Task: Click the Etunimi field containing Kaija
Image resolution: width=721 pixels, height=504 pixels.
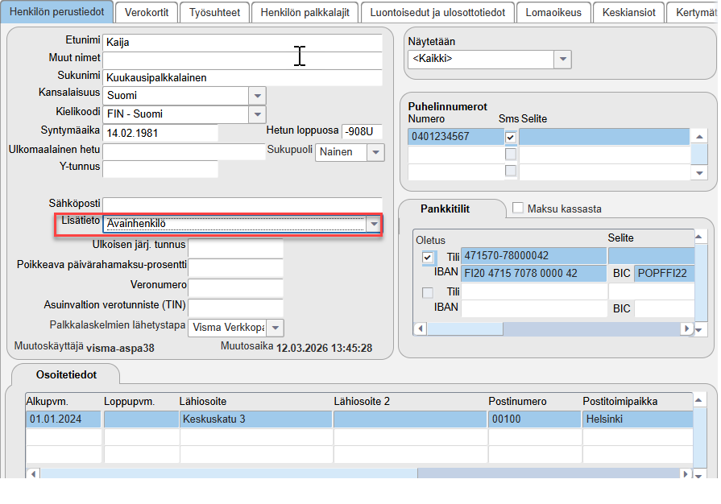Action: tap(242, 42)
